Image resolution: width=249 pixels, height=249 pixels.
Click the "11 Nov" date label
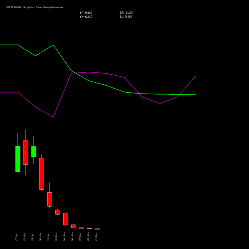[96, 237]
